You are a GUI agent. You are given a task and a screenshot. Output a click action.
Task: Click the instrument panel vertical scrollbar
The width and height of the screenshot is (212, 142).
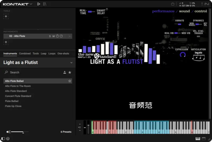[x=210, y=63]
